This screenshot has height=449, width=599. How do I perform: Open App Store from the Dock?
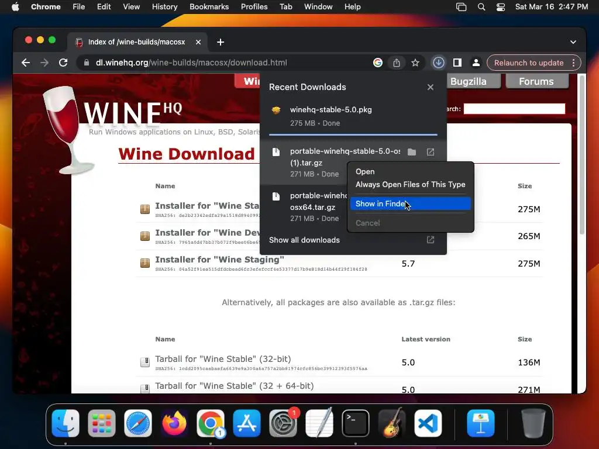247,423
